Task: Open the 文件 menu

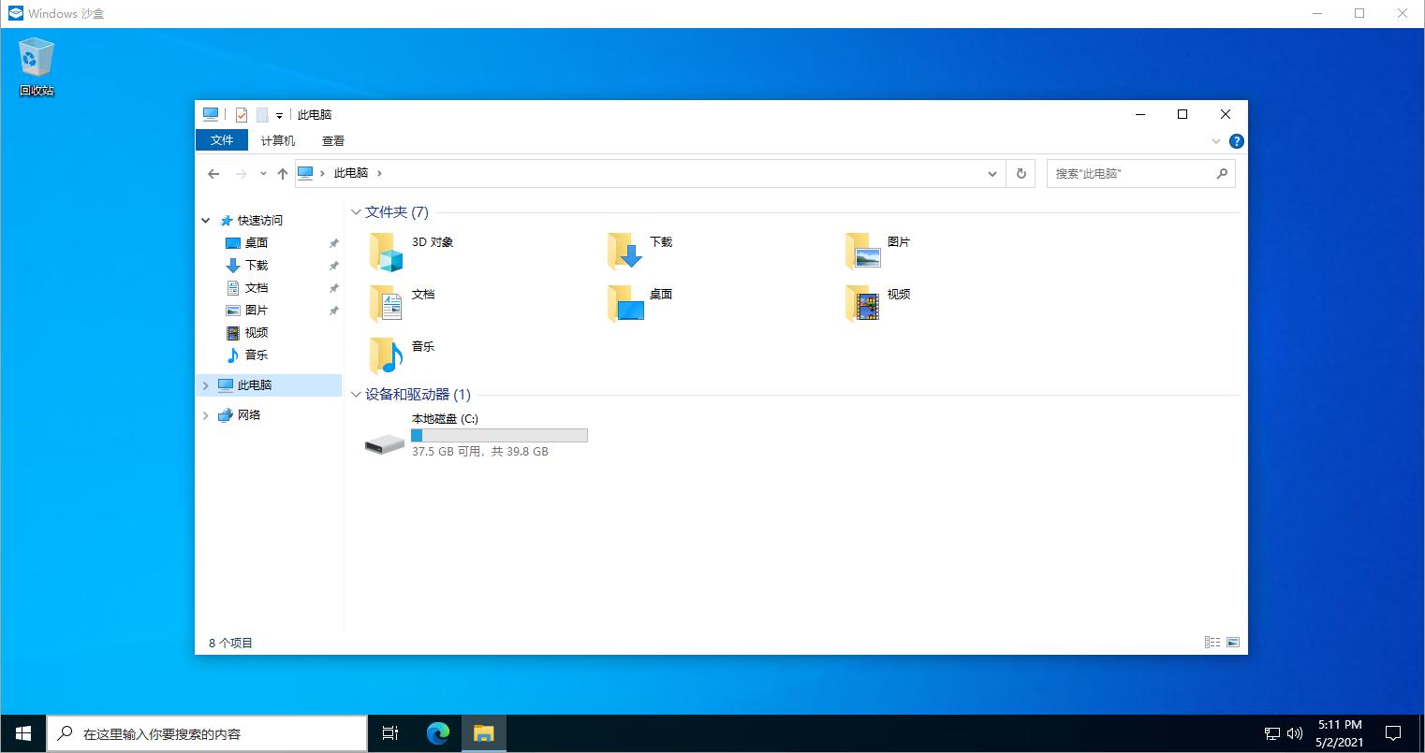Action: coord(222,140)
